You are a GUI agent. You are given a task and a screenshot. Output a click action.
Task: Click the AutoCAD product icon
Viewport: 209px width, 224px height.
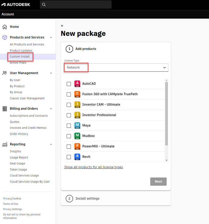(77, 84)
